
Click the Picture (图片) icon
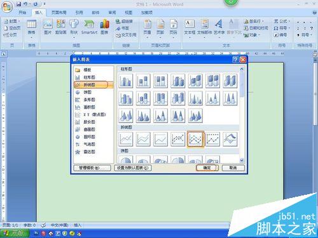point(48,27)
